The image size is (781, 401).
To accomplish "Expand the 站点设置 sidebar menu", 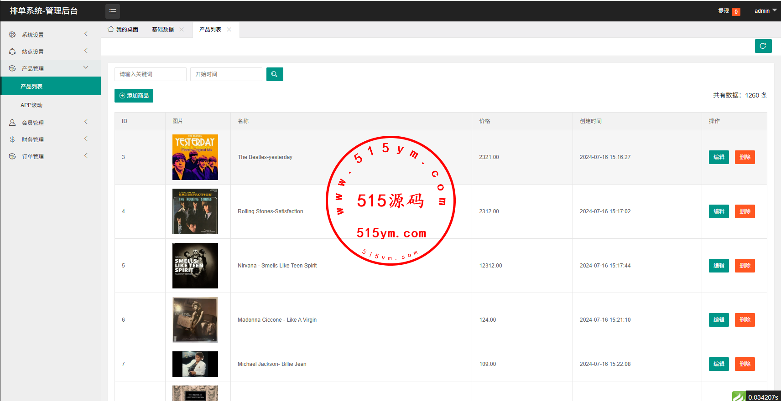I will point(50,51).
